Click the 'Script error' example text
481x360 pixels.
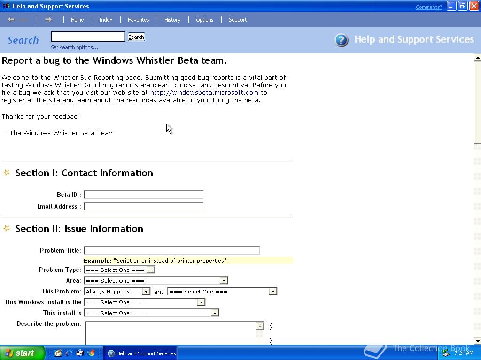click(x=170, y=261)
